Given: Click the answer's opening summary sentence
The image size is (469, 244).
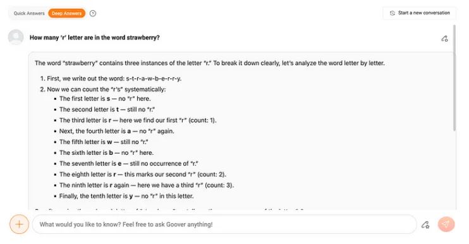Looking at the screenshot, I should coord(210,63).
